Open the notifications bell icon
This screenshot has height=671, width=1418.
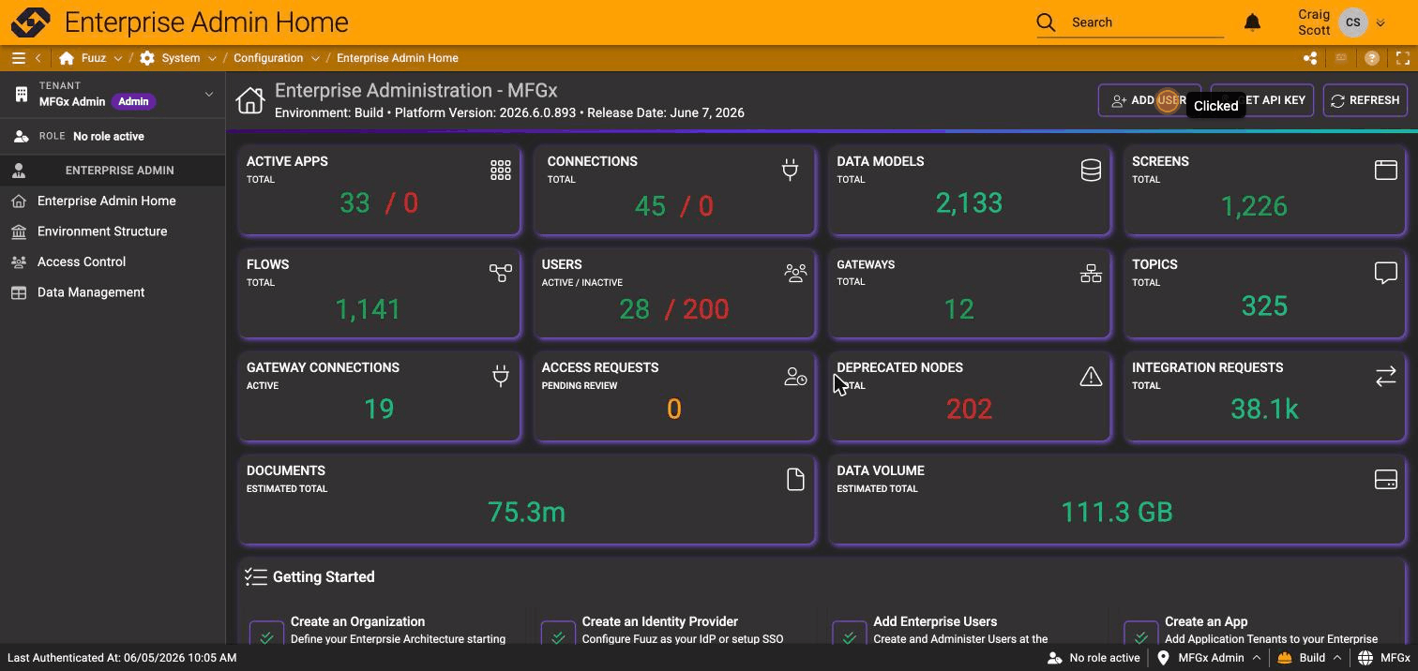tap(1252, 22)
